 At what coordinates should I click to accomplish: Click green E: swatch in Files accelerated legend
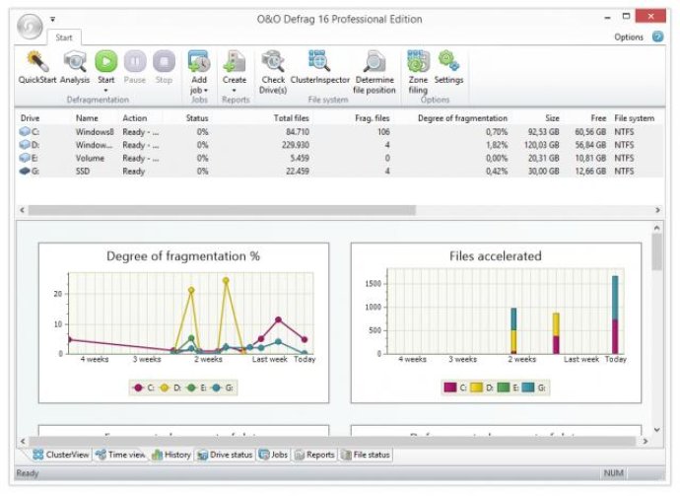click(503, 388)
